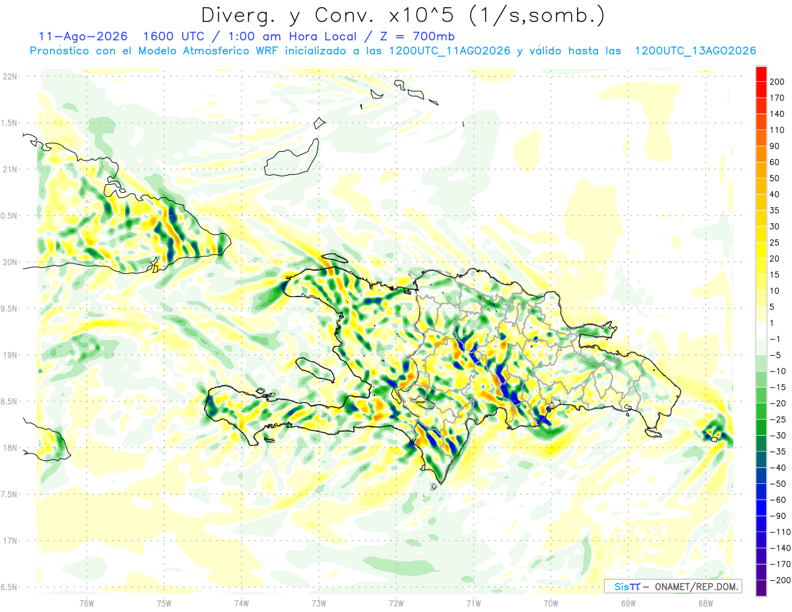Image resolution: width=792 pixels, height=612 pixels.
Task: Click the colorbar value "140"
Action: point(777,114)
